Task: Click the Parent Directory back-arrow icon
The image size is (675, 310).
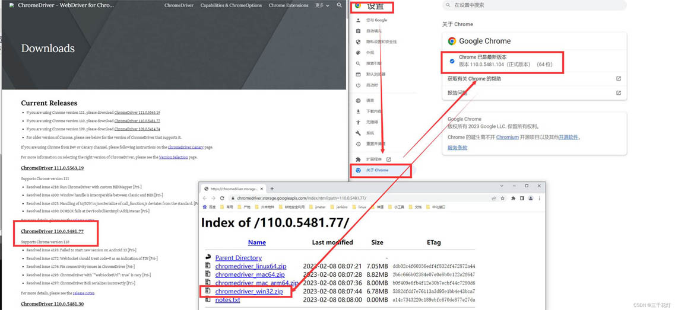Action: coord(208,258)
